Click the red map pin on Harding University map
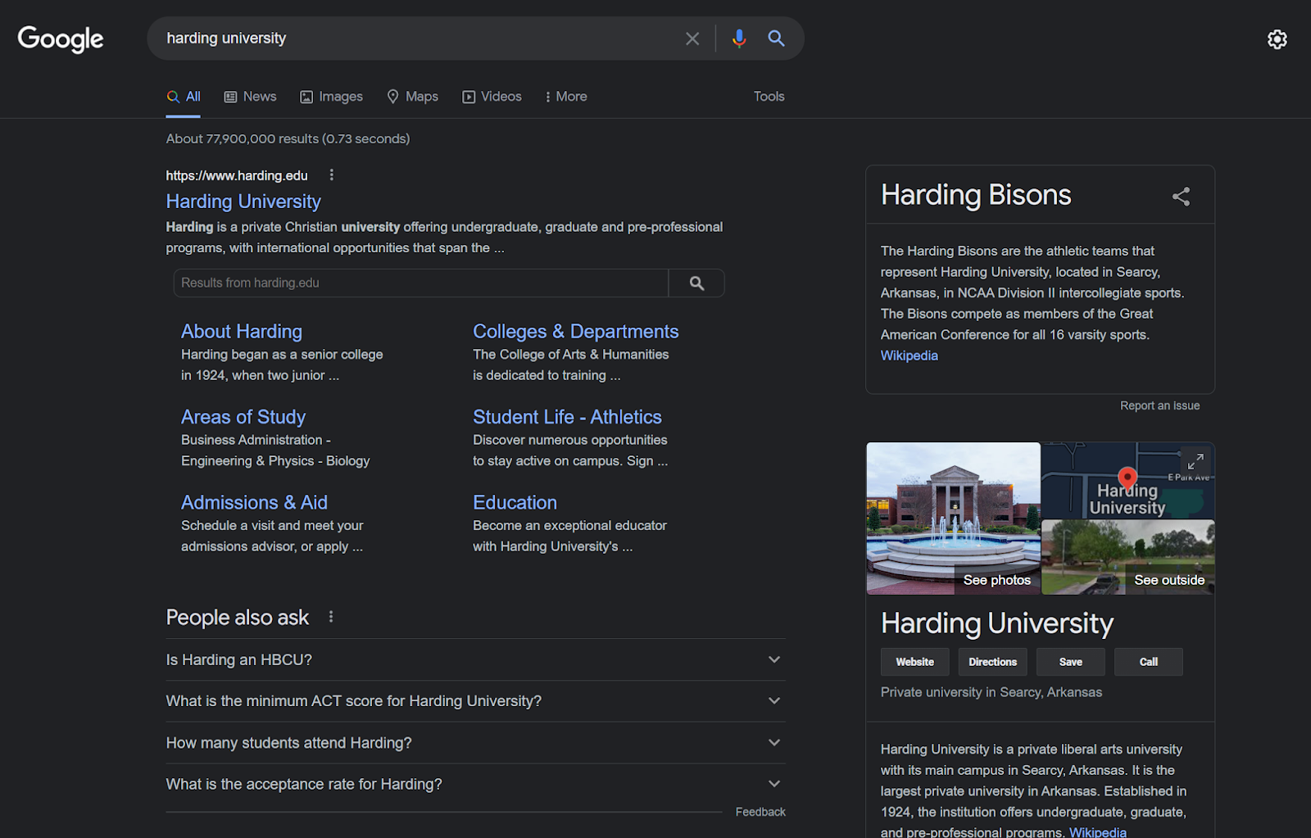This screenshot has height=838, width=1311. [x=1127, y=478]
